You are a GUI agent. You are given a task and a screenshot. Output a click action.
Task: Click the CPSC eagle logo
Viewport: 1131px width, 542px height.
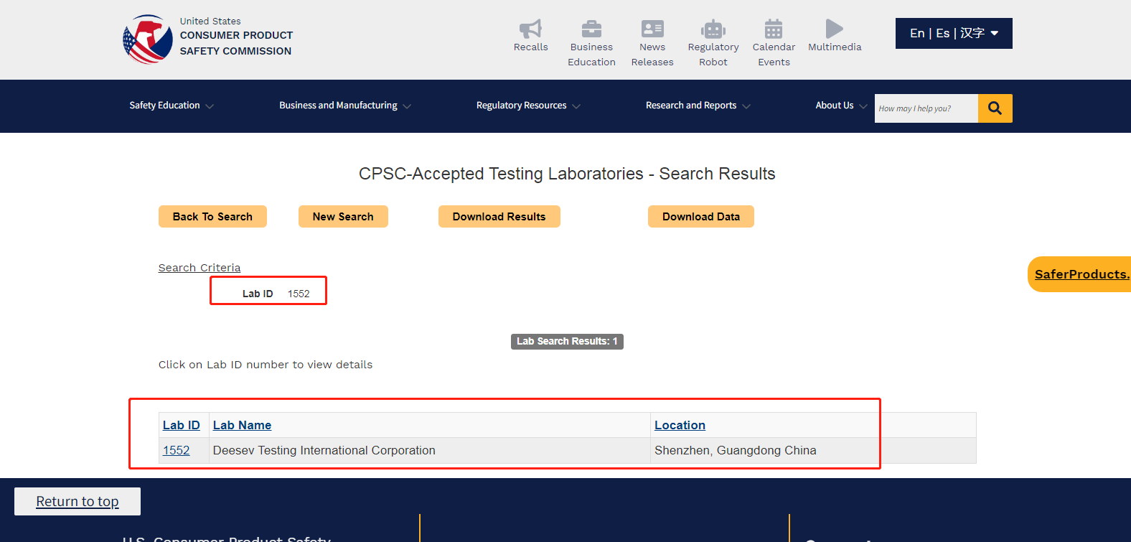pos(148,39)
